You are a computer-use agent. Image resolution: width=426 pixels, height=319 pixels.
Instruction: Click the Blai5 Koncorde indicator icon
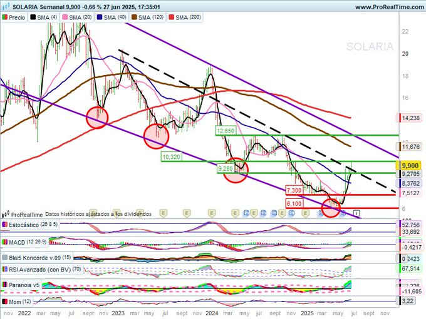(4, 258)
